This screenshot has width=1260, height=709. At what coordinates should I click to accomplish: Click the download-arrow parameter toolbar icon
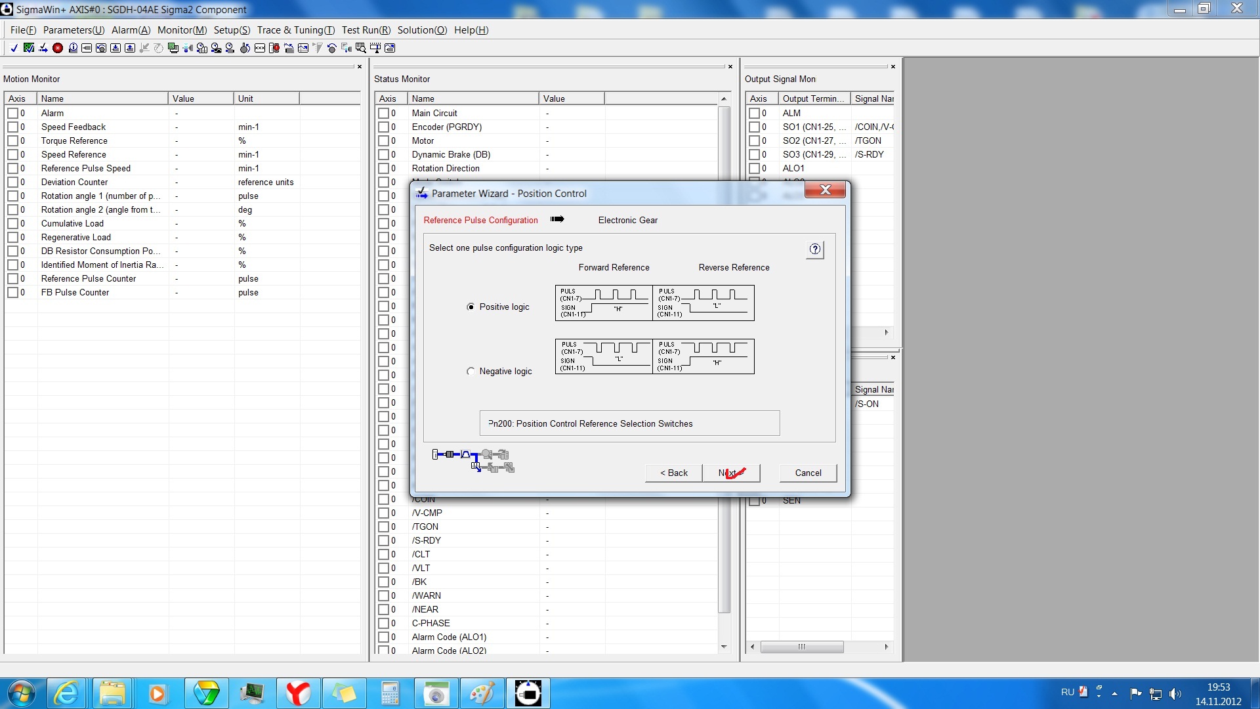tap(115, 48)
